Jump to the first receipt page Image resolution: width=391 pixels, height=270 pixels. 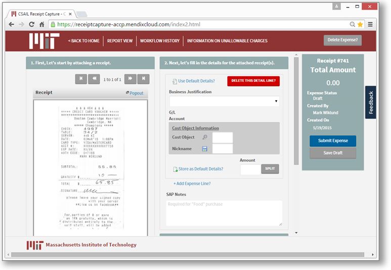[81, 79]
